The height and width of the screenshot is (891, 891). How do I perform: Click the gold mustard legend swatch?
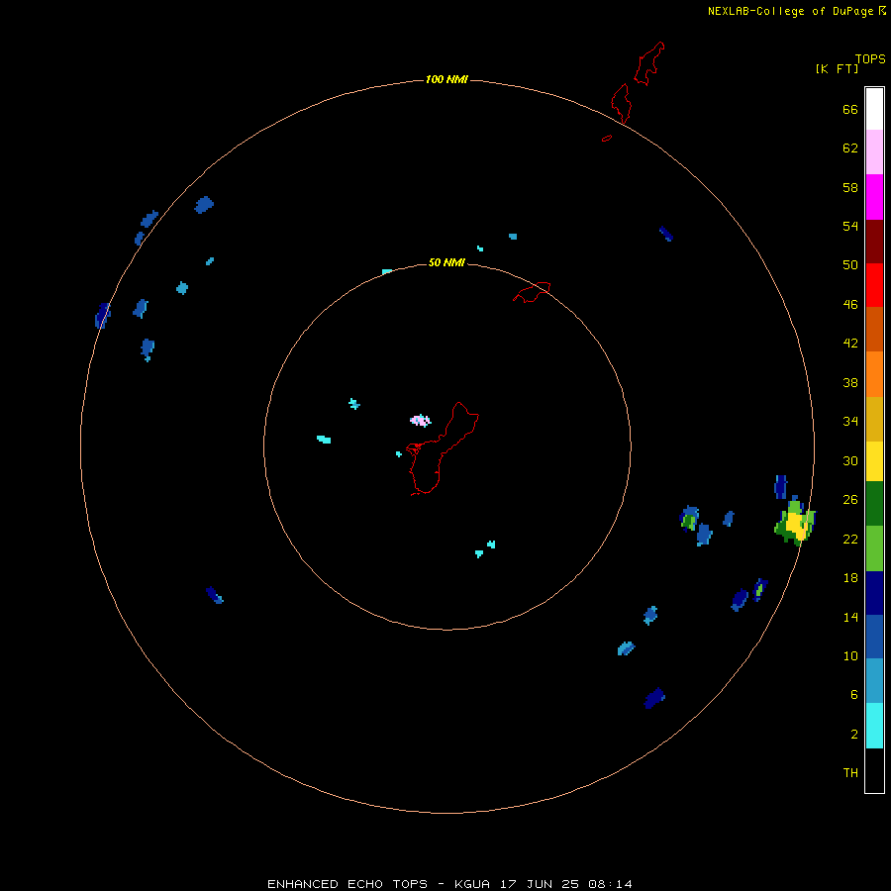click(874, 419)
